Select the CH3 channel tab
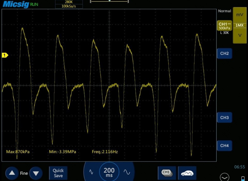The width and height of the screenshot is (248, 181). tap(224, 117)
